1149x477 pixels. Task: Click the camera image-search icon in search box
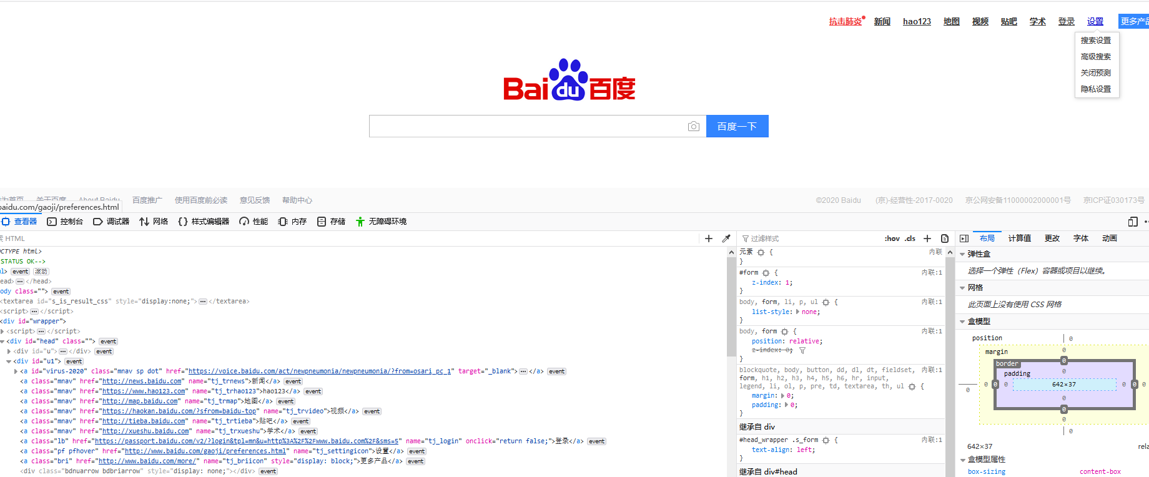pyautogui.click(x=693, y=126)
